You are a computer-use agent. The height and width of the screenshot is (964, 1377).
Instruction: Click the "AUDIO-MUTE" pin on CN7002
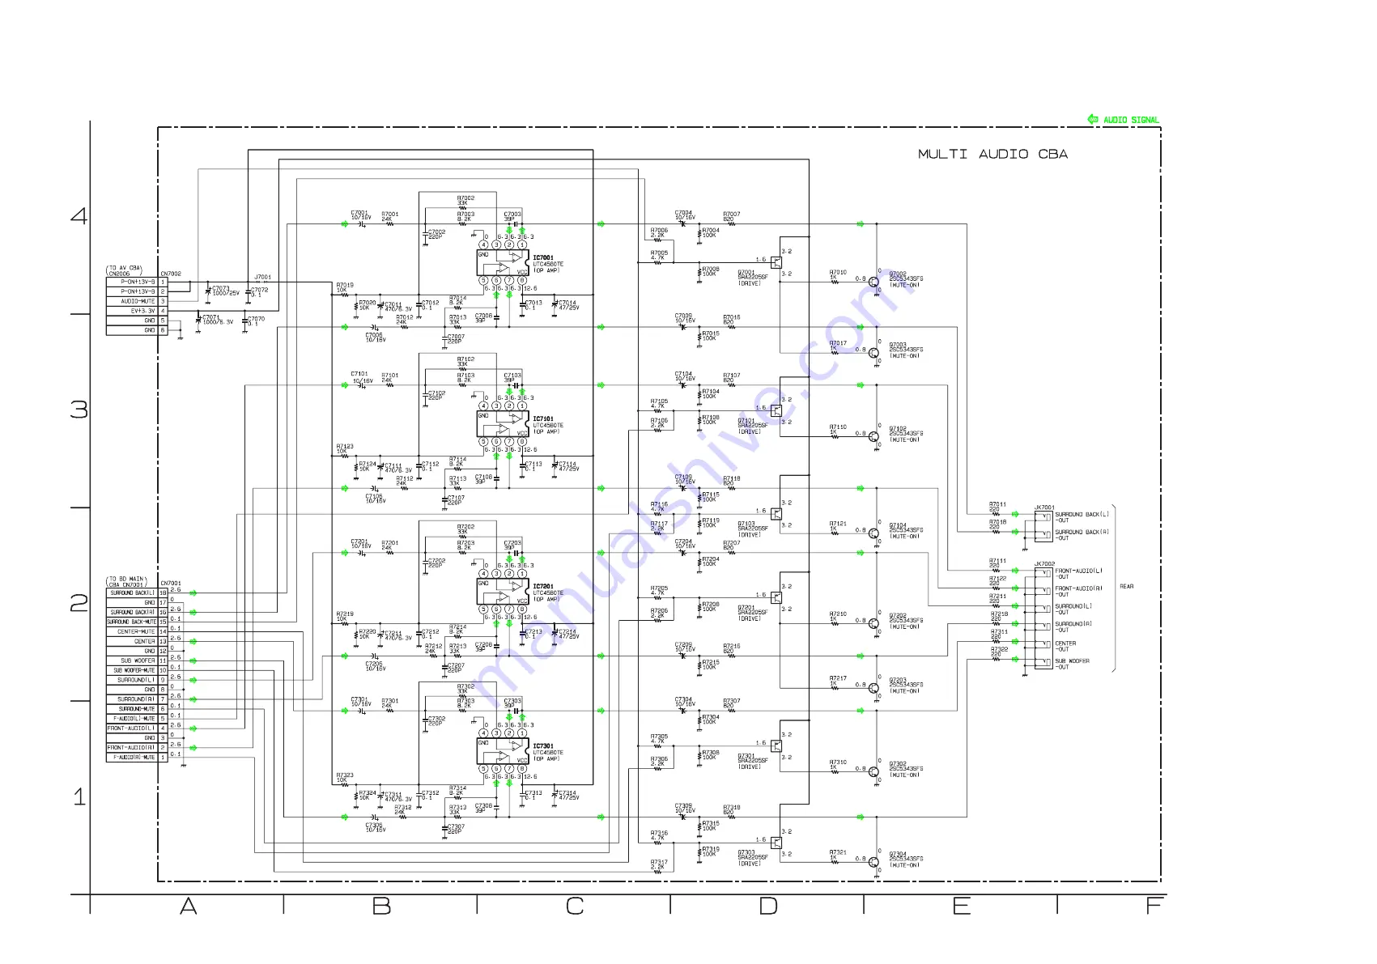point(138,301)
